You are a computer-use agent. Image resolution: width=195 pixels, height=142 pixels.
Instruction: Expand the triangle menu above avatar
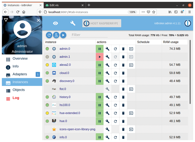pos(6,20)
